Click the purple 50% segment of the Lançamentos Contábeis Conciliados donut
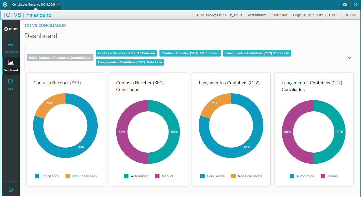This screenshot has height=197, width=361. [x=288, y=132]
